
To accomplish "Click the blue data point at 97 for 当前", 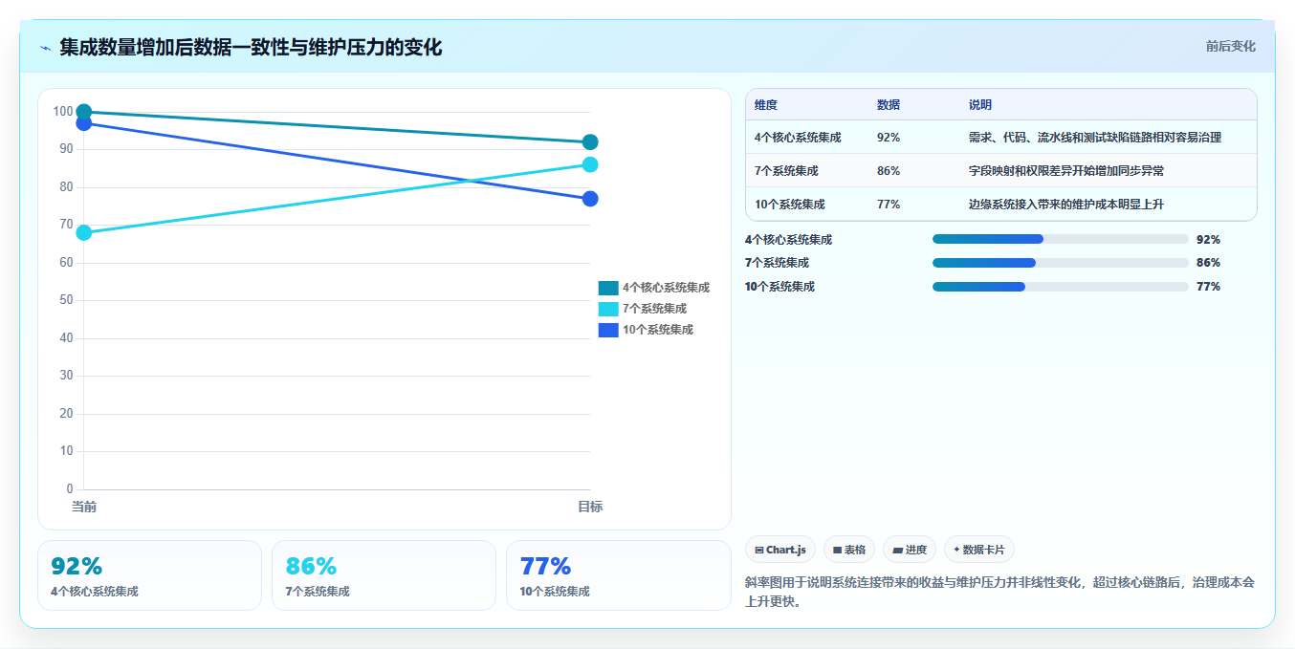I will coord(84,123).
